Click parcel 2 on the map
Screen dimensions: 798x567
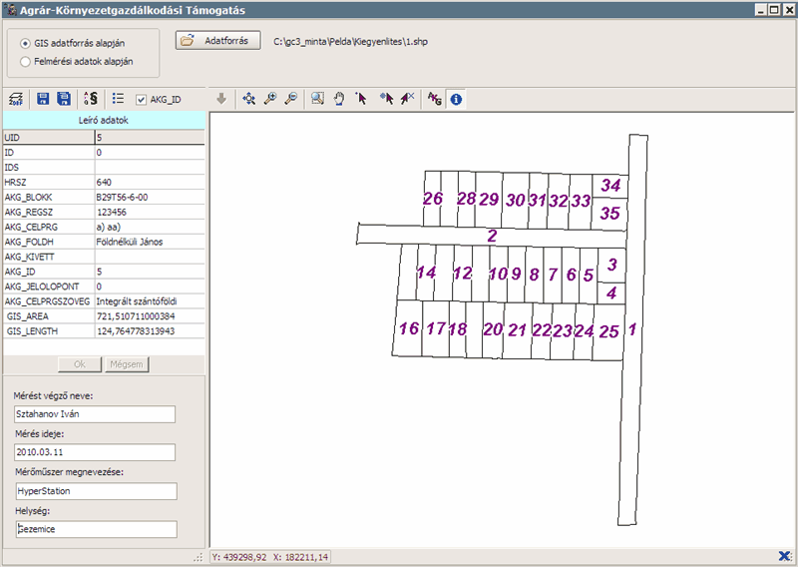(492, 236)
